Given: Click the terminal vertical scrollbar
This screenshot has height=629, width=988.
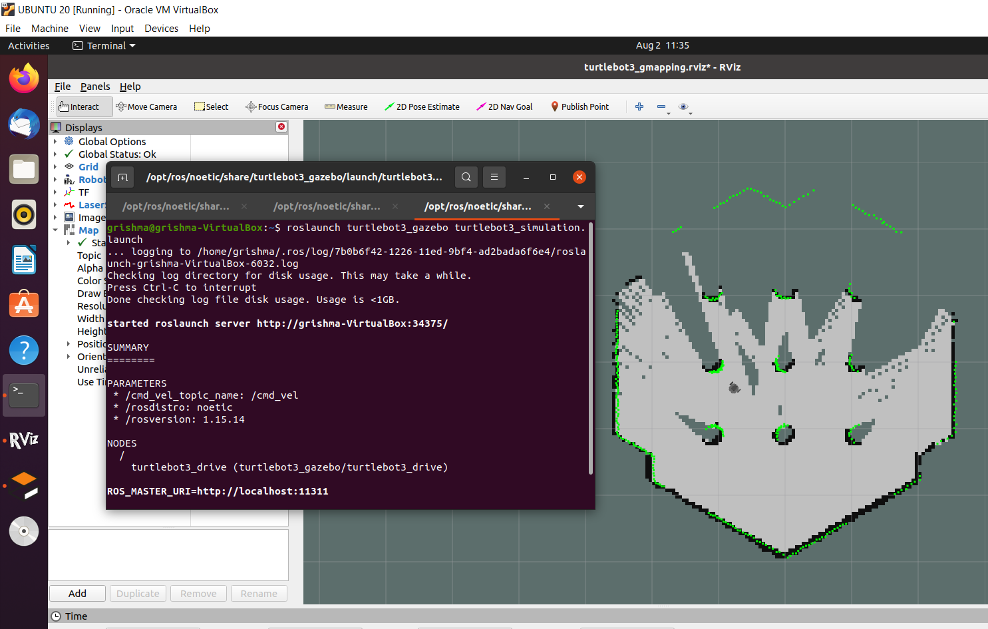Looking at the screenshot, I should coord(591,347).
